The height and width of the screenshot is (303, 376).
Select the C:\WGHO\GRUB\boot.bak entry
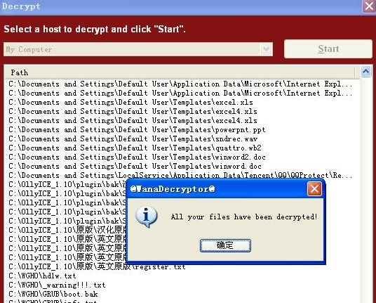click(x=53, y=294)
